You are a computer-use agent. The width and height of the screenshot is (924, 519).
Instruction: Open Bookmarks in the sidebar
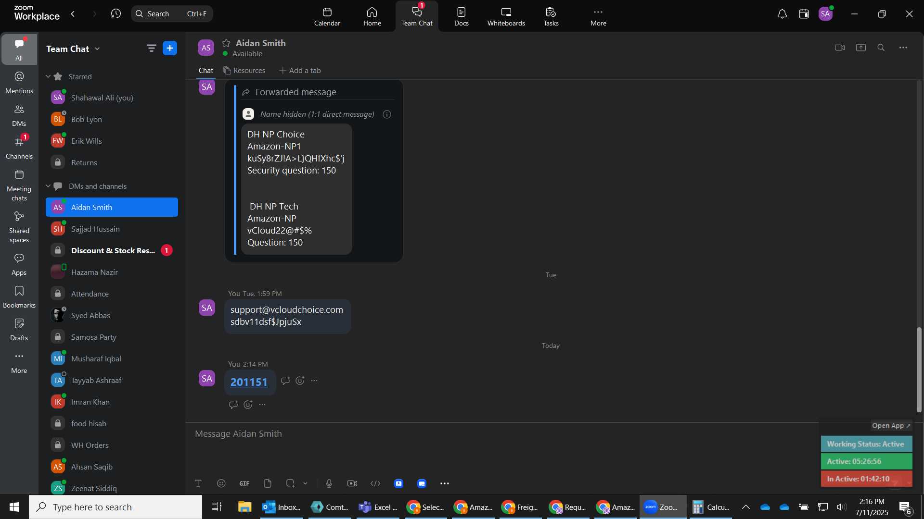point(19,297)
